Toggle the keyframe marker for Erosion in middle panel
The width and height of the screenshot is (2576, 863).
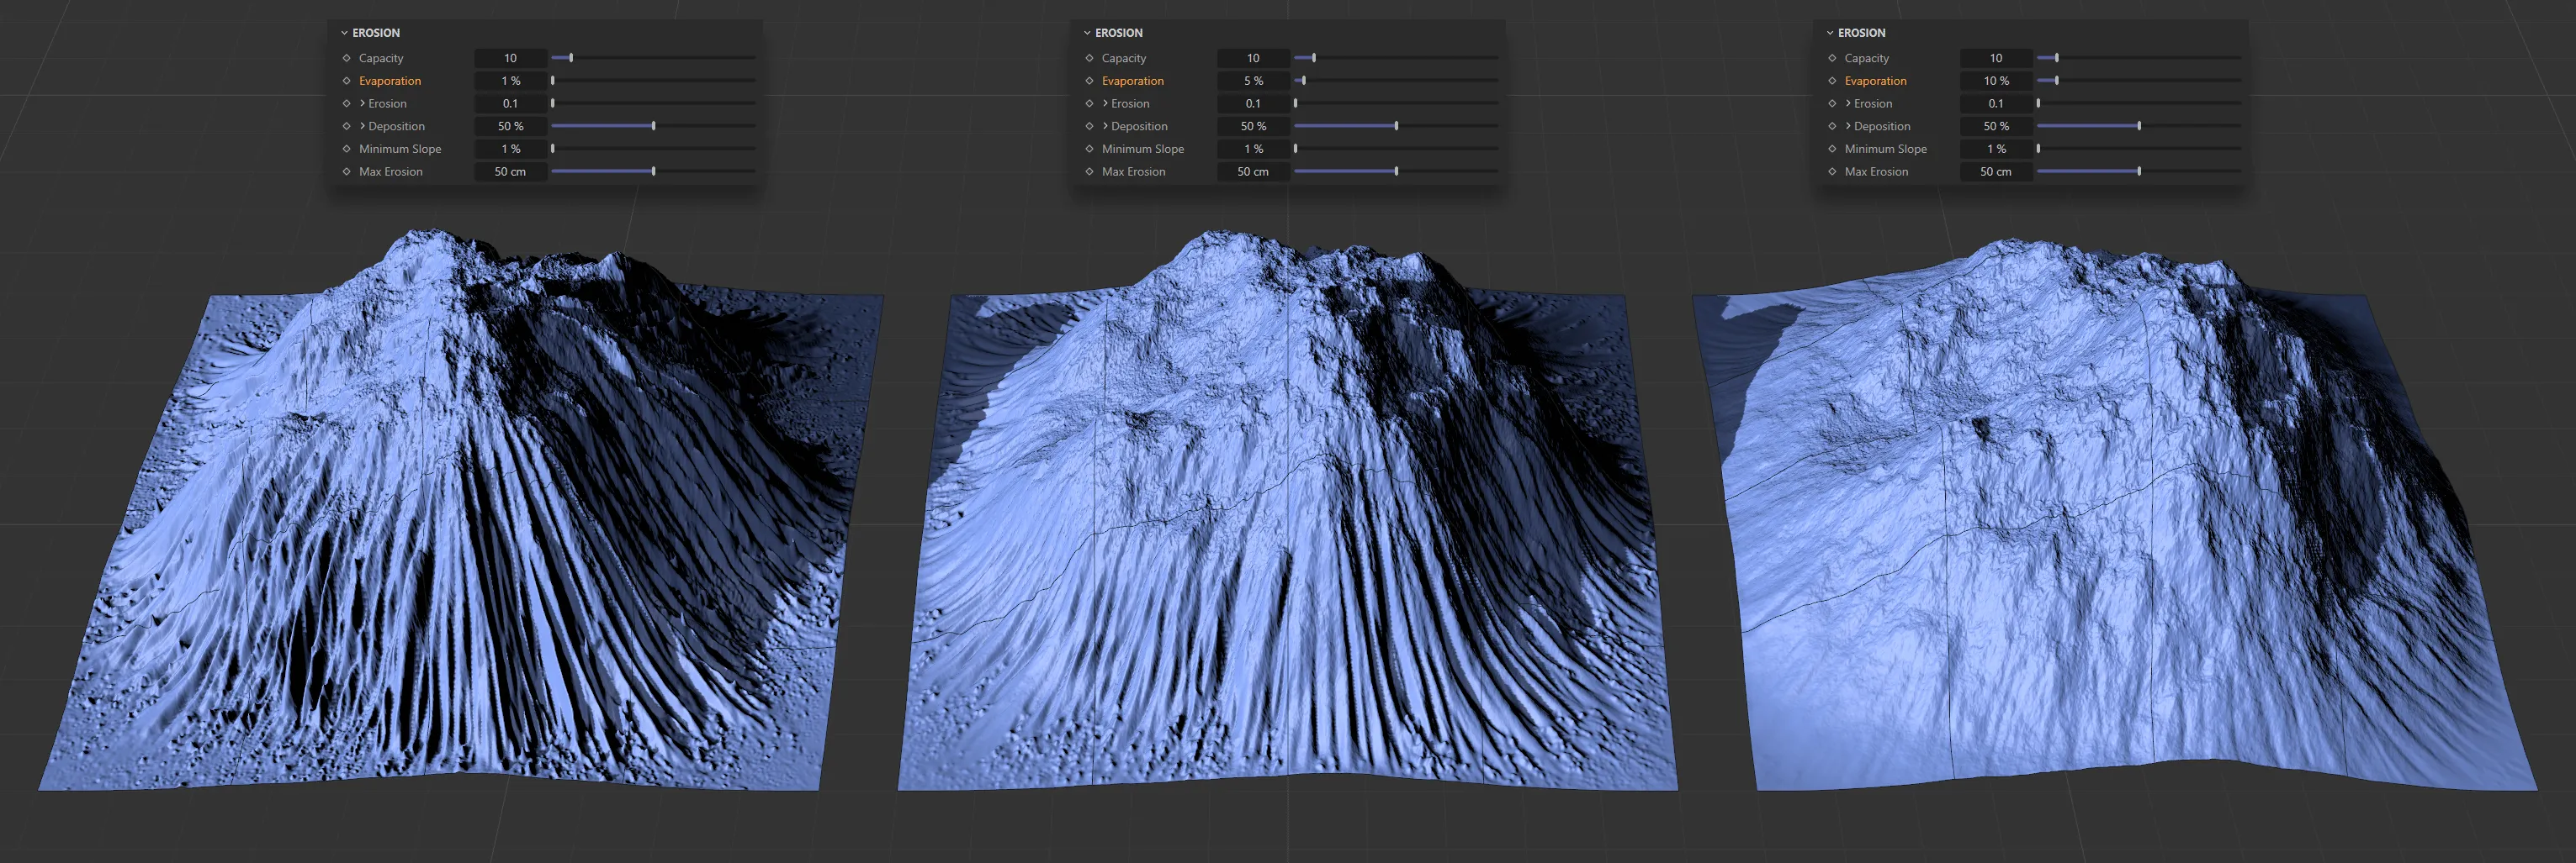coord(1089,103)
